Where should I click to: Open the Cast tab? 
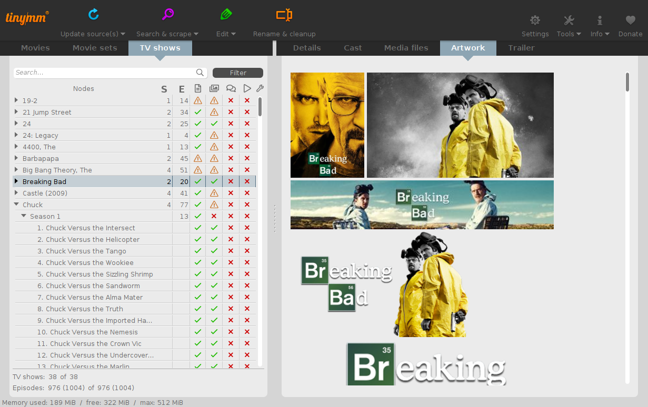[353, 48]
